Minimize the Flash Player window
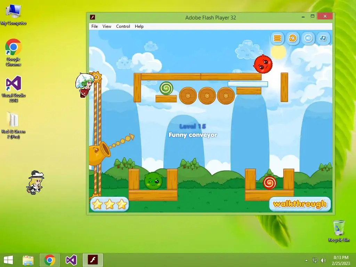 click(303, 17)
